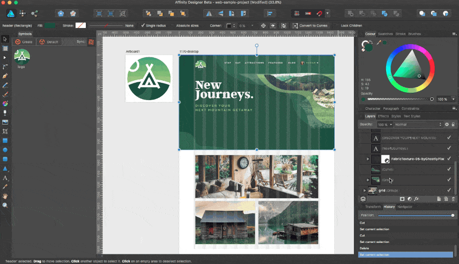
Task: Click the Fill color swatch
Action: 50,26
